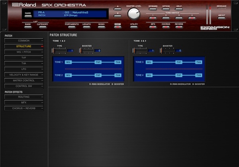Toggle MONO mode

tap(101, 27)
